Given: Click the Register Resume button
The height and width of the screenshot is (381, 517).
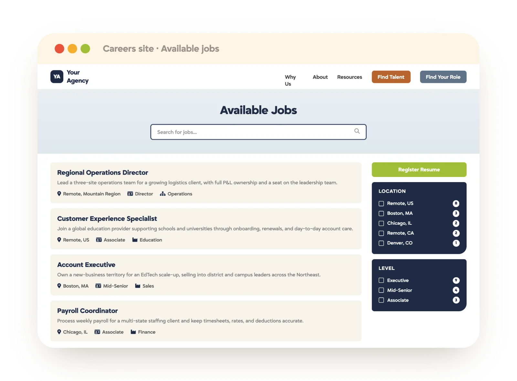Looking at the screenshot, I should click(x=419, y=170).
